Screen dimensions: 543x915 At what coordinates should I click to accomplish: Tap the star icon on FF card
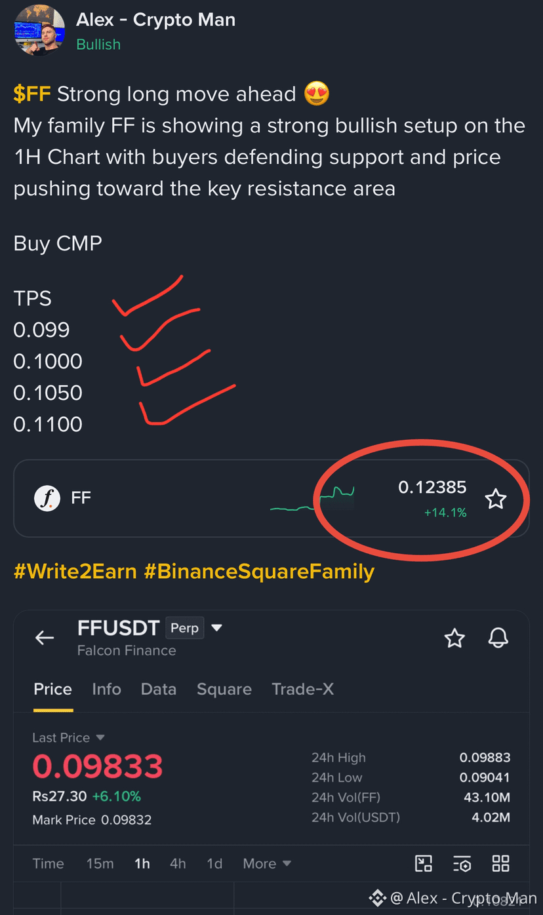tap(496, 499)
